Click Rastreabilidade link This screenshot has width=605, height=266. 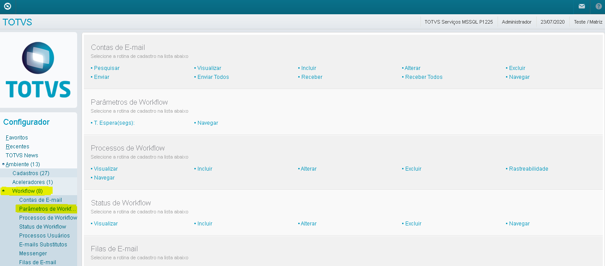[529, 169]
